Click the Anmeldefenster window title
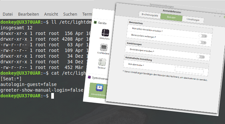 tap(172, 11)
